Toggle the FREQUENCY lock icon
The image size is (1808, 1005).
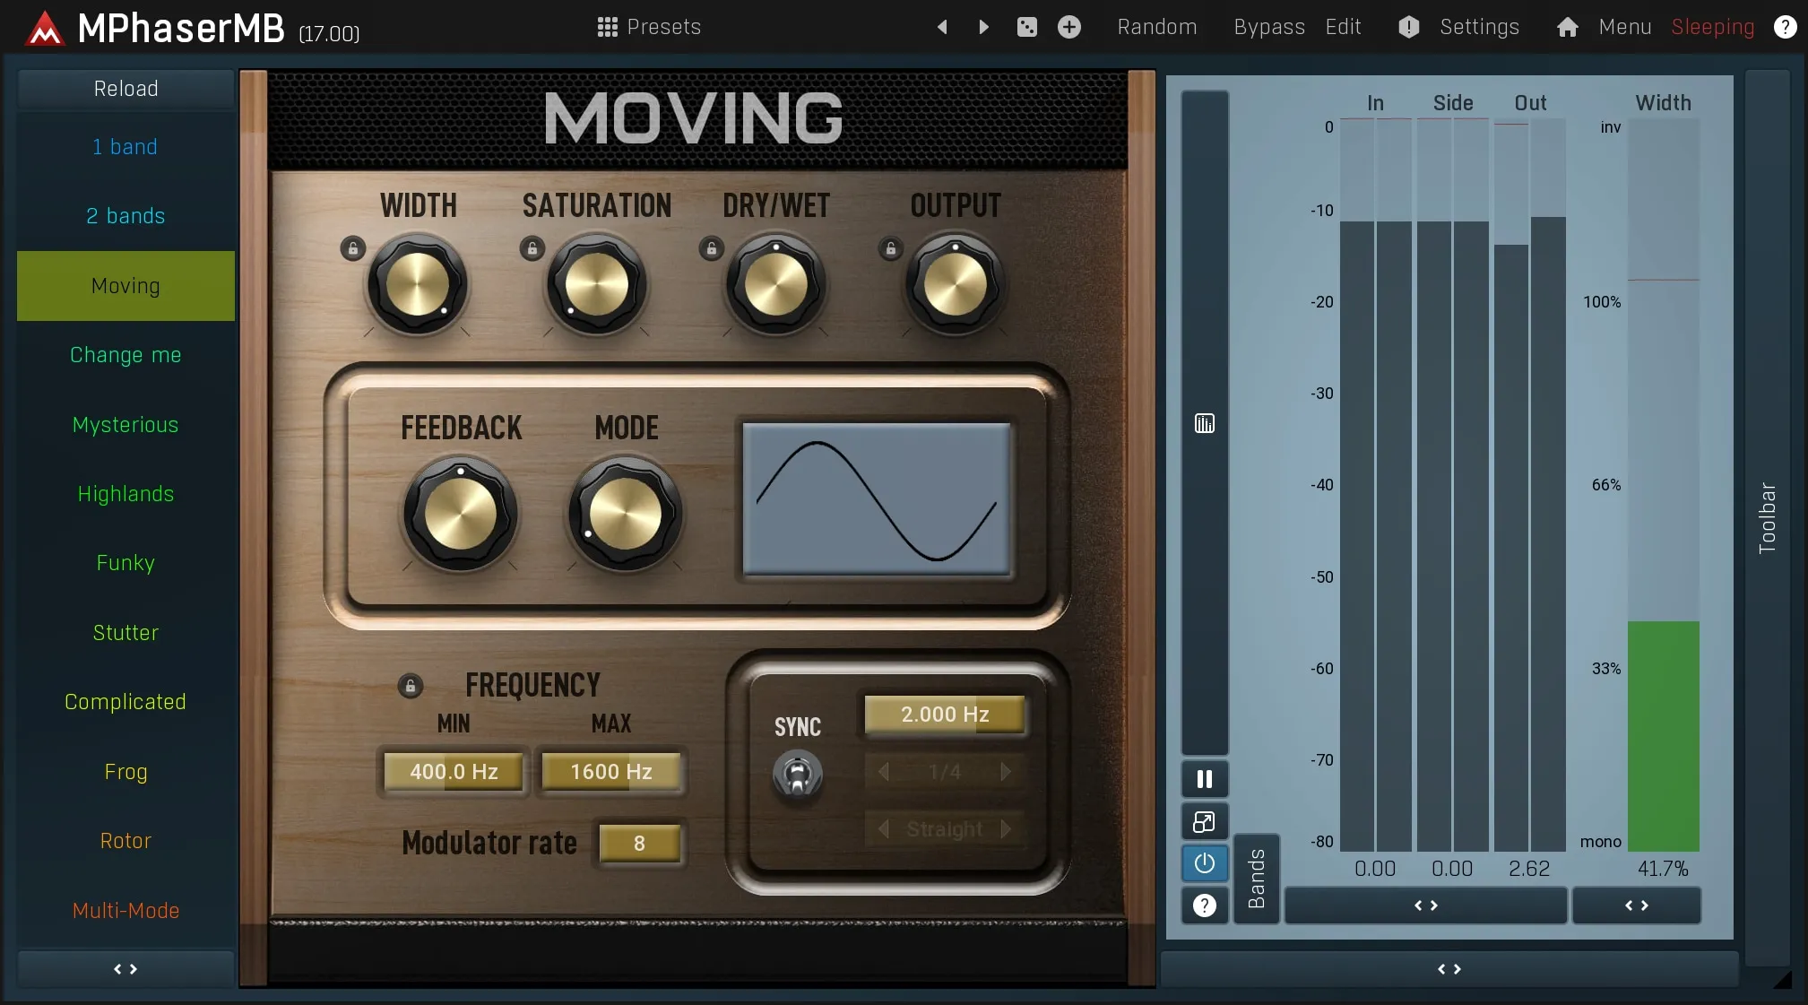(x=410, y=687)
